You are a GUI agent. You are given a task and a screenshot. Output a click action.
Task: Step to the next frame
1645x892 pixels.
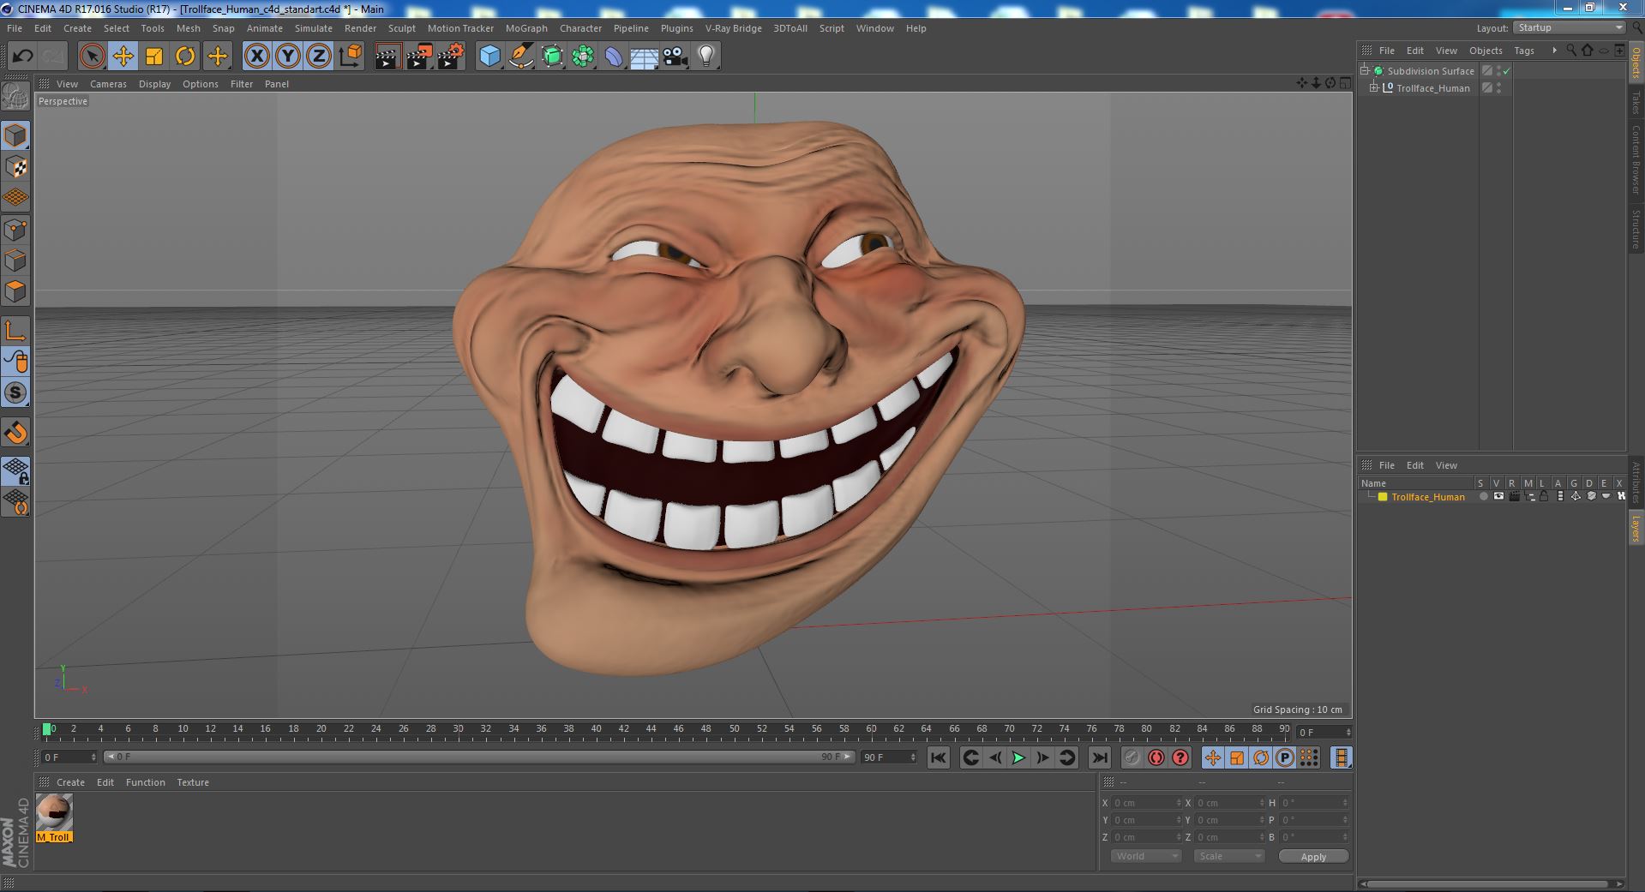tap(1042, 757)
